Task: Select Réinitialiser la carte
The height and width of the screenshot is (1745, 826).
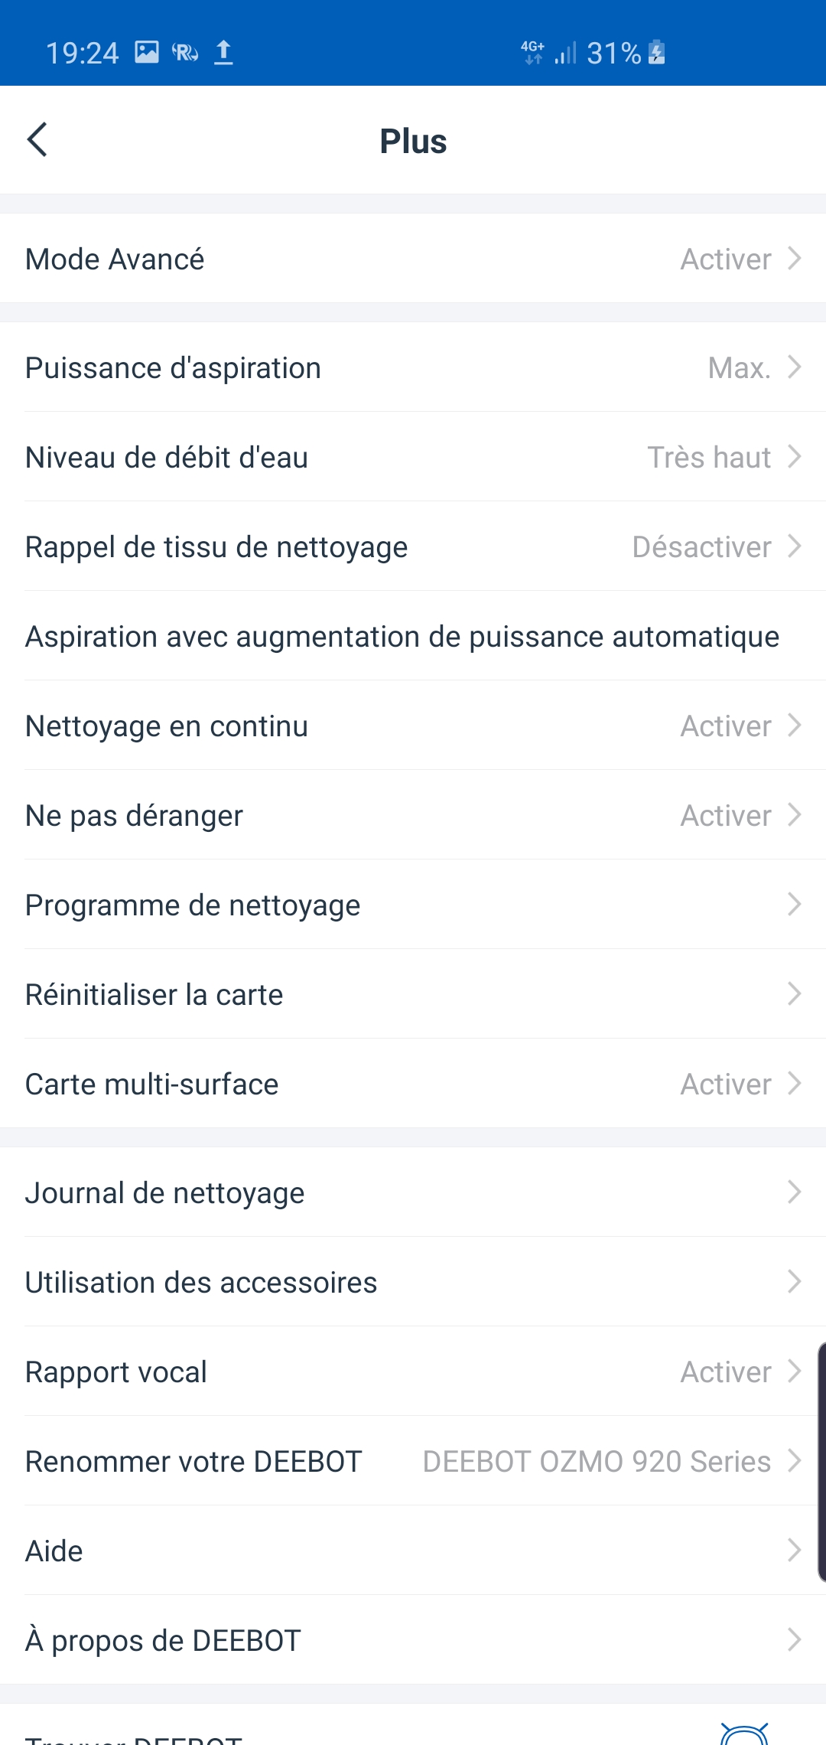Action: 413,994
